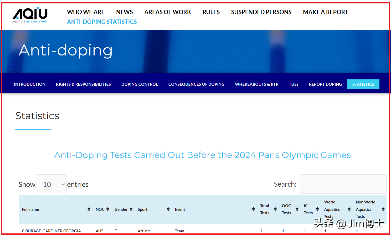Viewport: 391px width, 235px height.
Task: Sort by IC Tests arrows
Action: click(x=317, y=209)
